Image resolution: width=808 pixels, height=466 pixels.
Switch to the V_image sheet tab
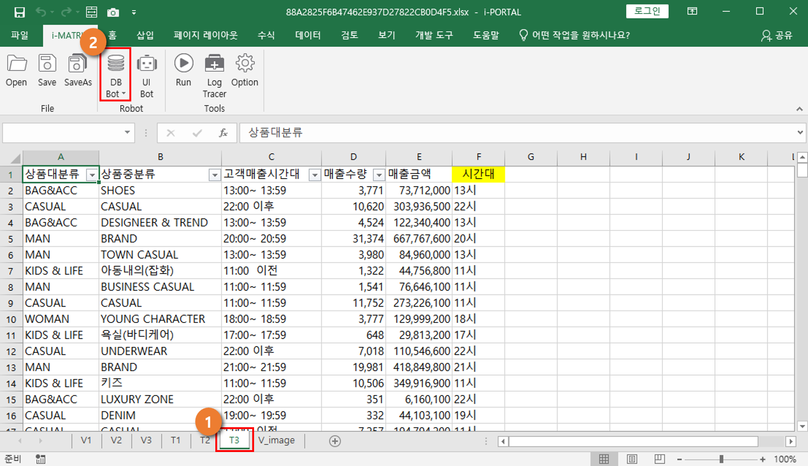coord(276,440)
